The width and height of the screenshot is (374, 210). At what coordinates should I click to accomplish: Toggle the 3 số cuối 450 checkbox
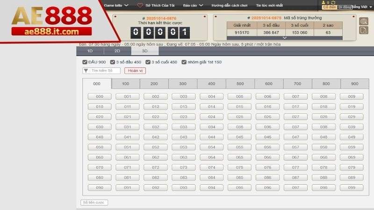tap(148, 62)
